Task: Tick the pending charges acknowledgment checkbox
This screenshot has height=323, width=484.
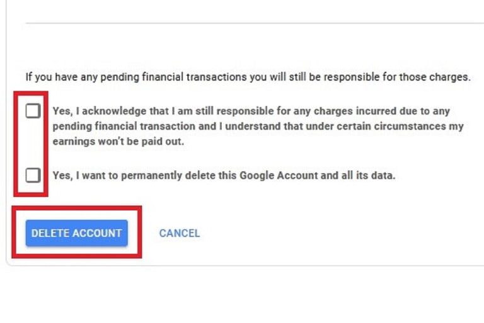Action: pos(33,111)
